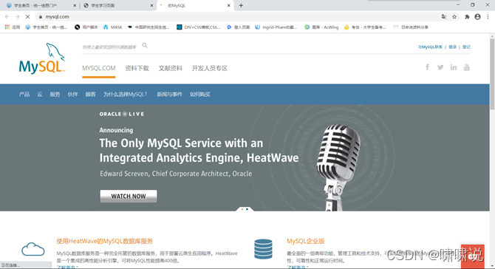The image size is (495, 269).
Task: Open the 如何购买 menu item
Action: click(x=199, y=94)
